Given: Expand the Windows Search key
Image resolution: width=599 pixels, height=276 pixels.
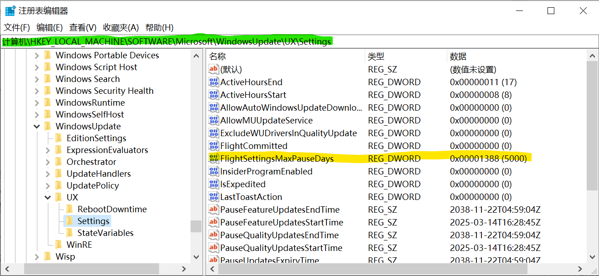Looking at the screenshot, I should (x=37, y=79).
